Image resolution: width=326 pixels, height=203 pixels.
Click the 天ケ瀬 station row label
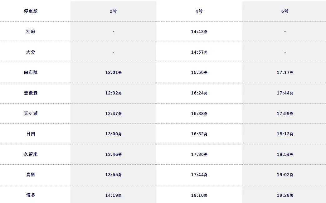pos(31,114)
